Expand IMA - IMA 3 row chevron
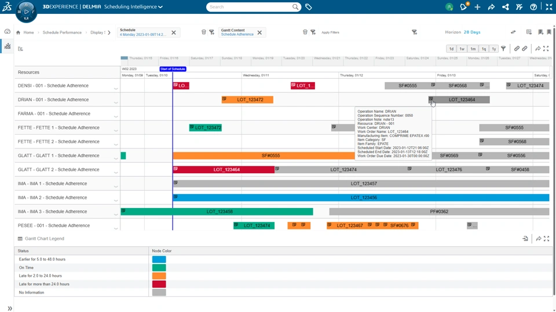The width and height of the screenshot is (556, 312). tap(116, 214)
